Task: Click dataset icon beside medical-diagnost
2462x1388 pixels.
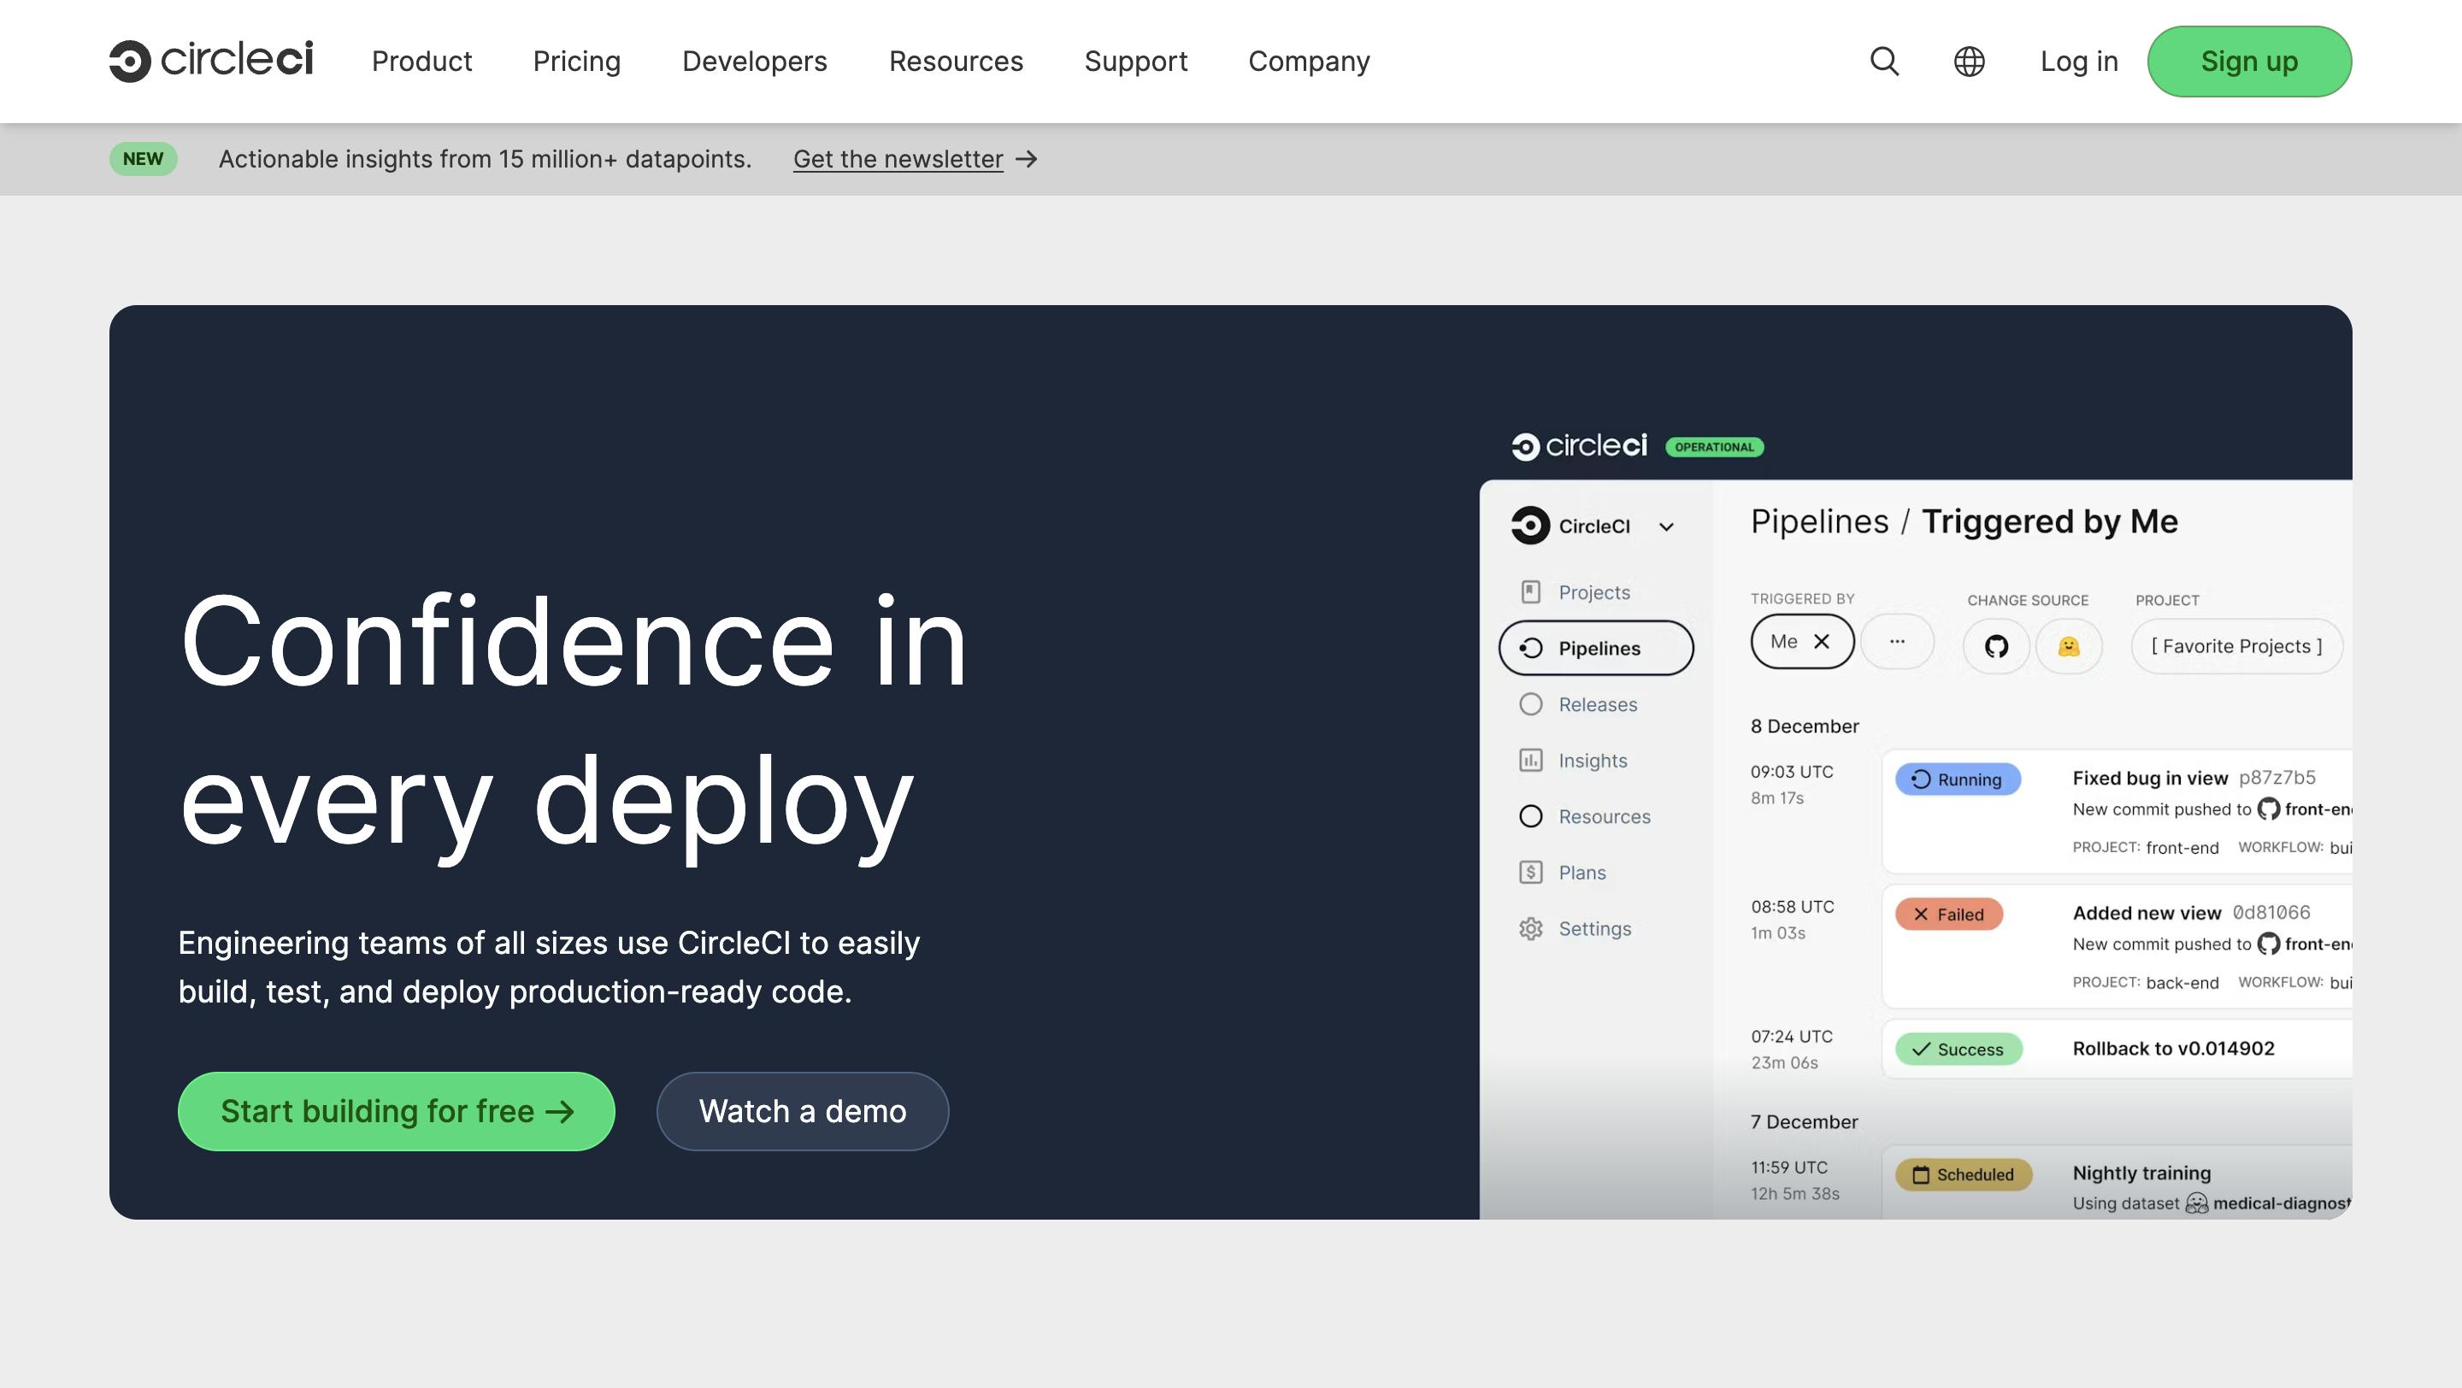Action: [2196, 1203]
